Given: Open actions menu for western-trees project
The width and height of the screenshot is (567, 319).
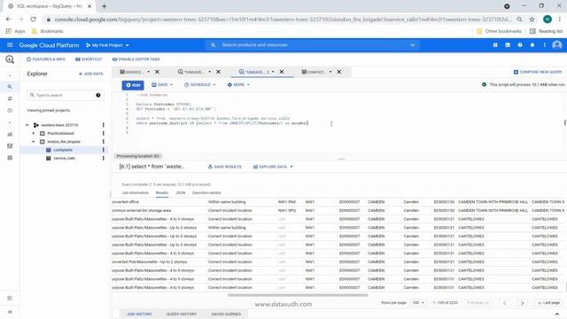Looking at the screenshot, I should pyautogui.click(x=104, y=125).
